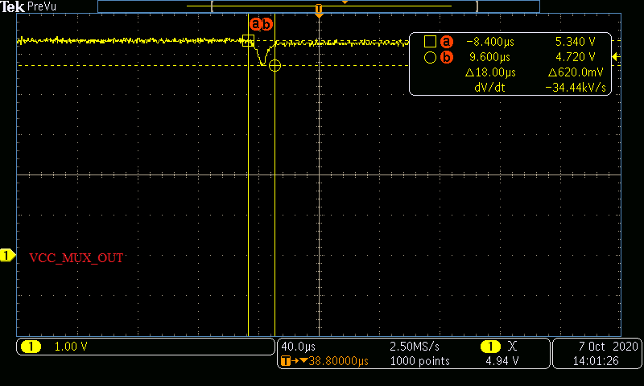The height and width of the screenshot is (386, 644).
Task: Click the 1000 points record length
Action: [419, 361]
